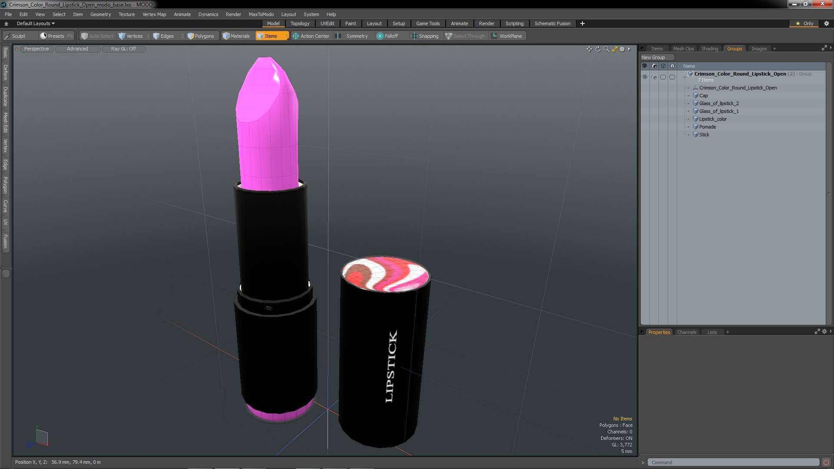Viewport: 834px width, 469px height.
Task: Select Polygons selection mode button
Action: 201,36
